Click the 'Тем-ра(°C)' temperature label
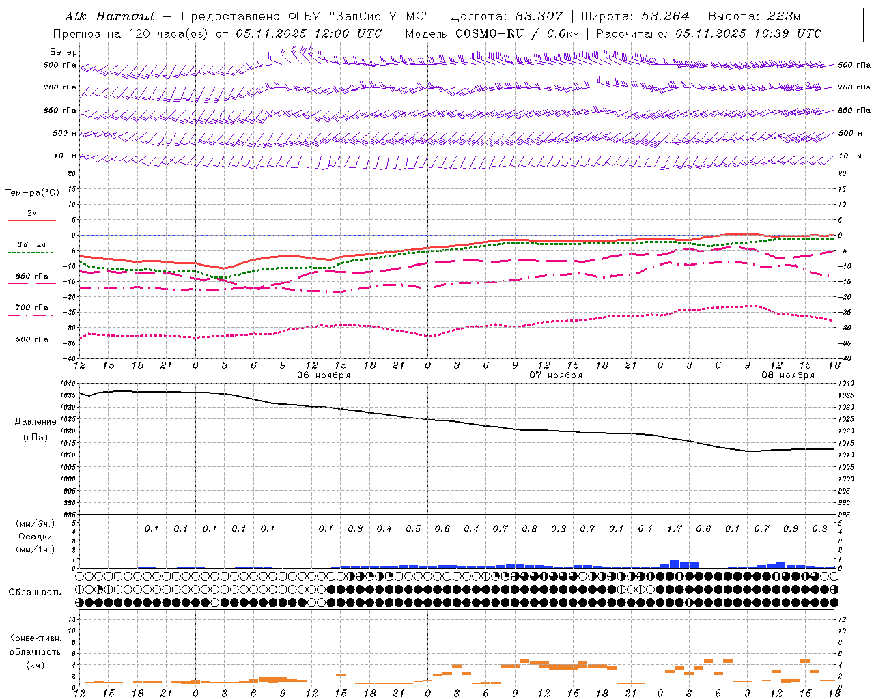The width and height of the screenshot is (874, 699). click(x=32, y=192)
